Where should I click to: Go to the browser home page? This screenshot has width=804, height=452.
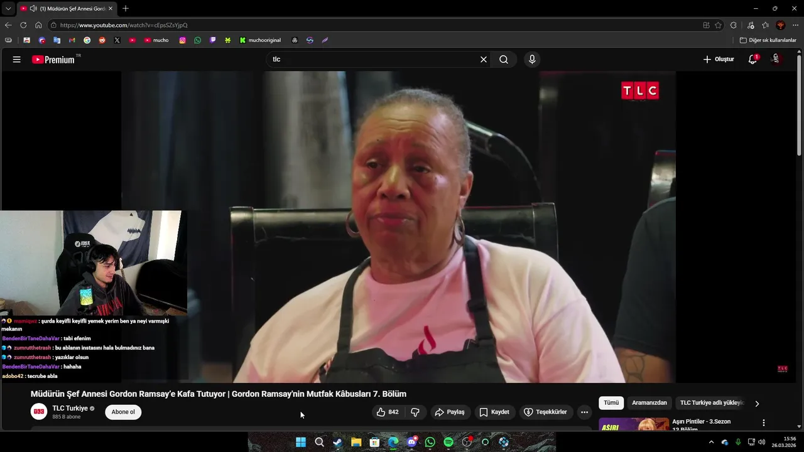[x=38, y=25]
